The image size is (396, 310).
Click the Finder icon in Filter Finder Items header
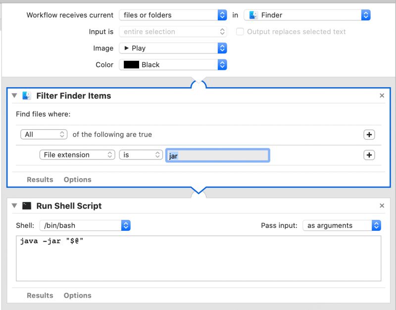(x=27, y=96)
